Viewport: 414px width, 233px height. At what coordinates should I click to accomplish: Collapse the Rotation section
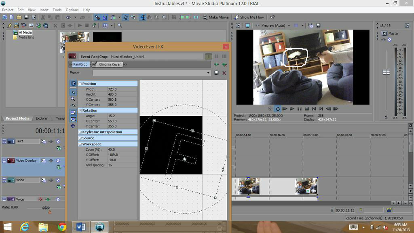pyautogui.click(x=80, y=110)
